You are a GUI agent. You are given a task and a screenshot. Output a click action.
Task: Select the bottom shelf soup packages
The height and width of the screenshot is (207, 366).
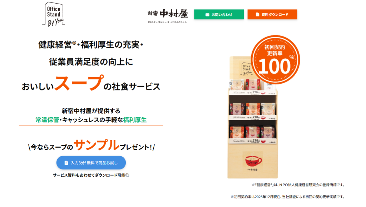click(253, 132)
